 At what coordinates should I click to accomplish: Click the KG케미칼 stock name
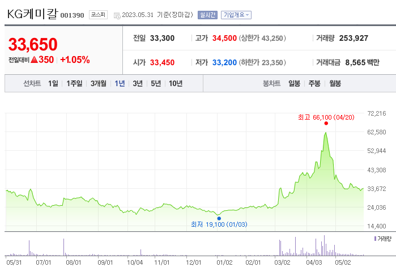32,14
